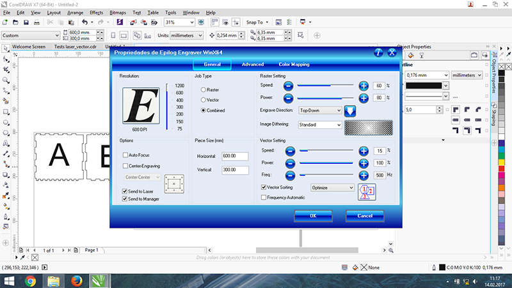Viewport: 512px width, 288px height.
Task: Open the Effects menu
Action: (97, 12)
